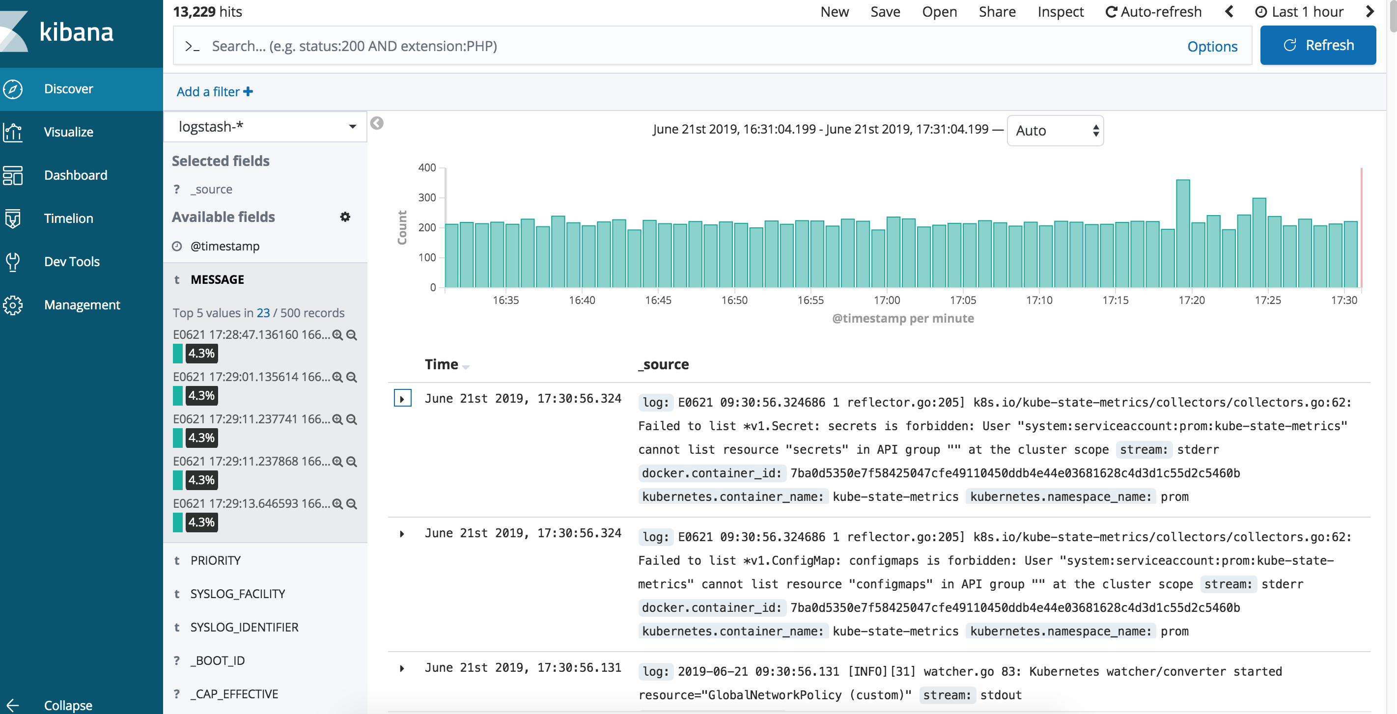Click the query prompt icon

point(192,47)
